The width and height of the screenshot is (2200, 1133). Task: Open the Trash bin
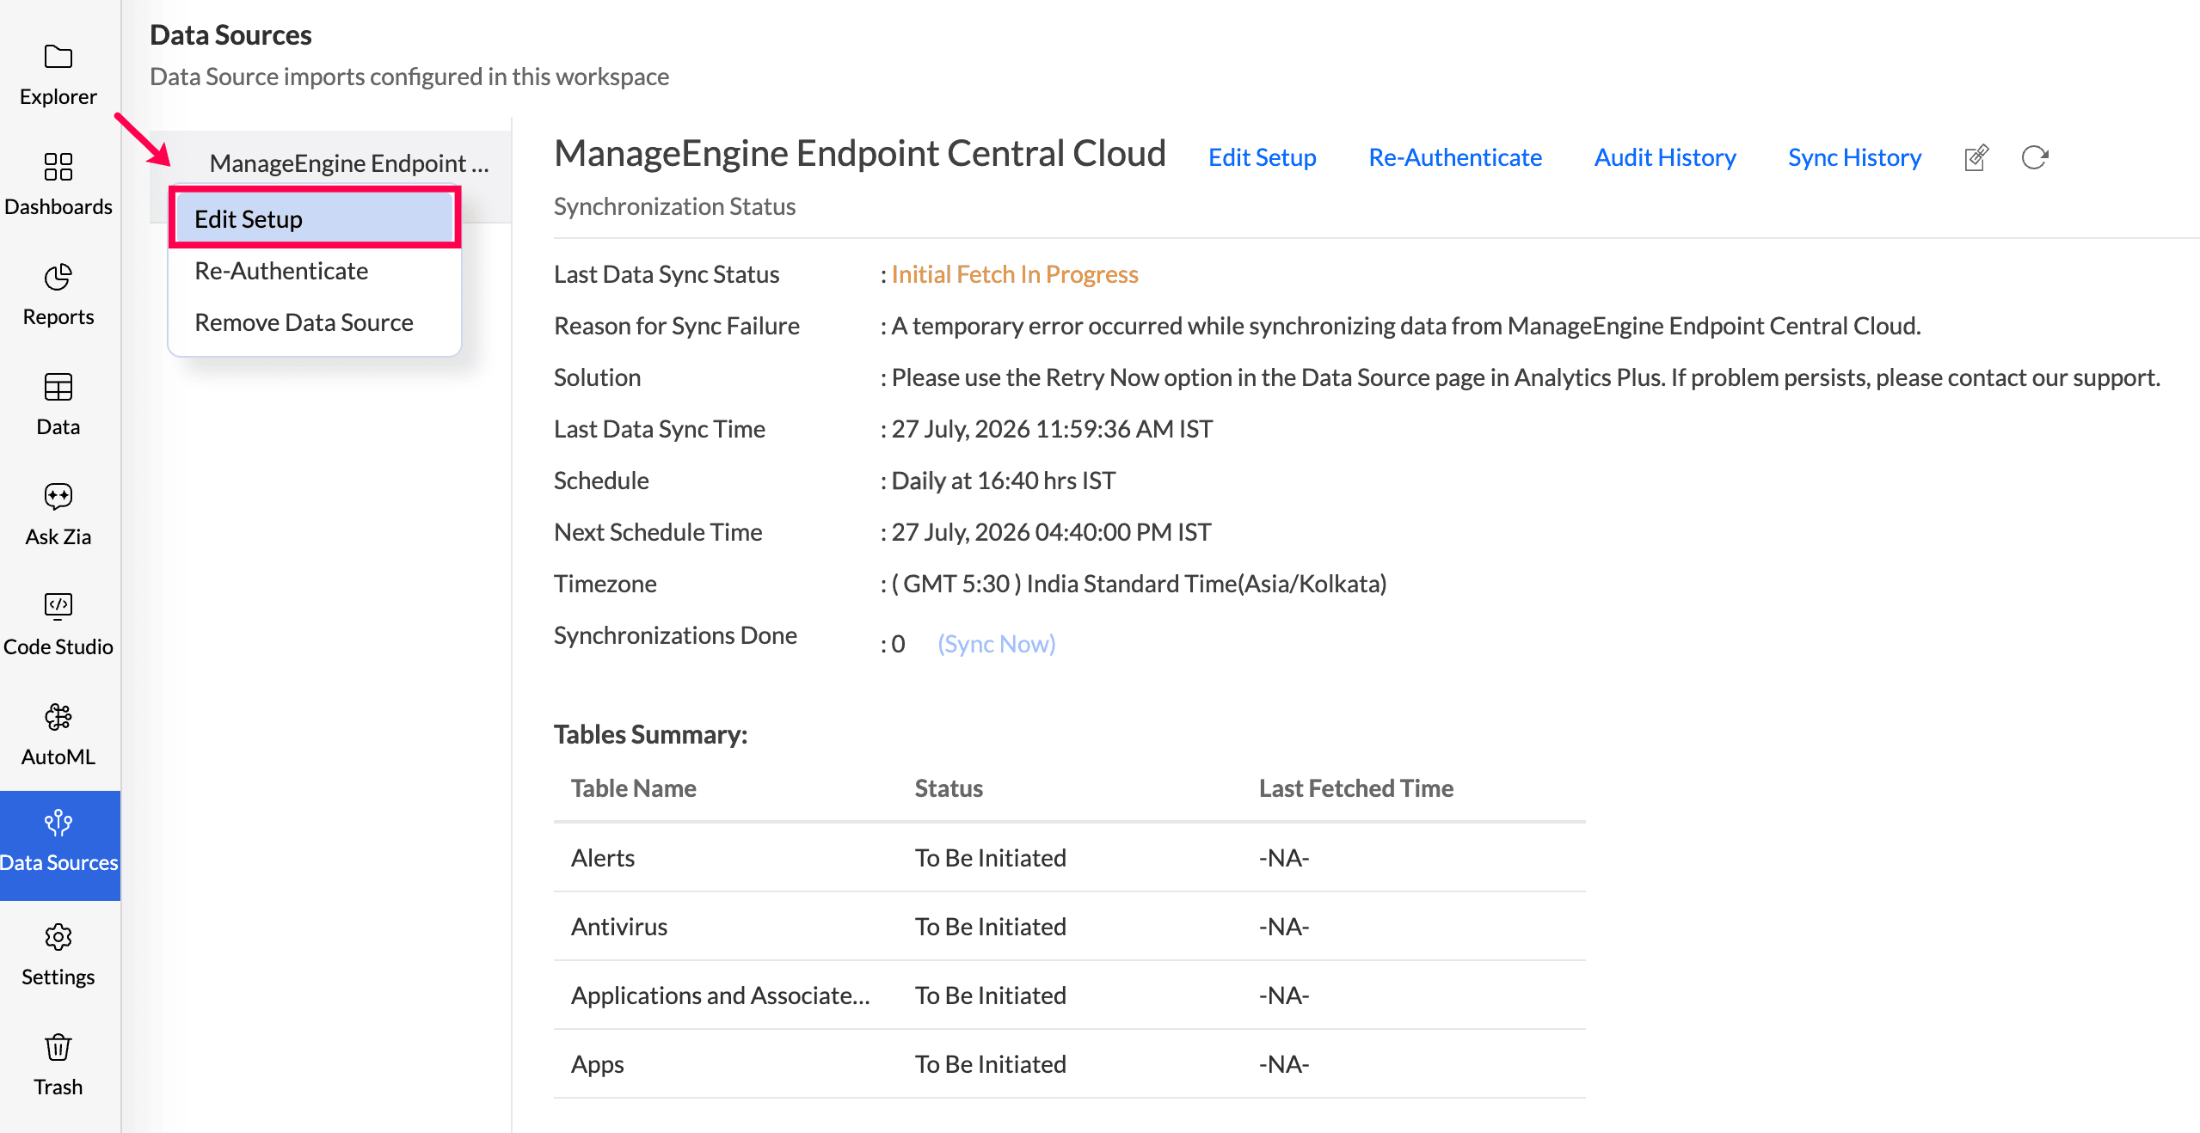tap(58, 1048)
